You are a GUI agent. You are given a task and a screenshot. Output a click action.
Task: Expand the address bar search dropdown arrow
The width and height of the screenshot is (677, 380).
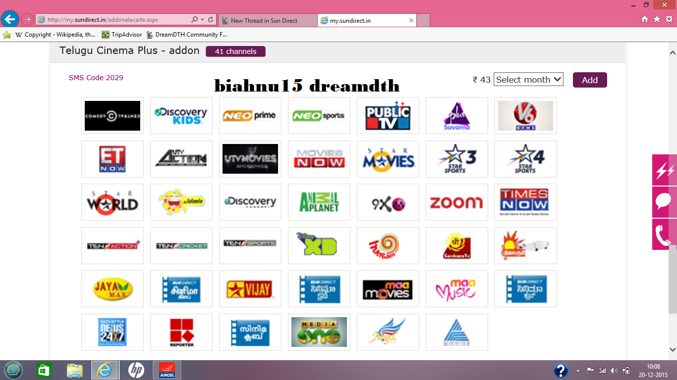click(202, 20)
